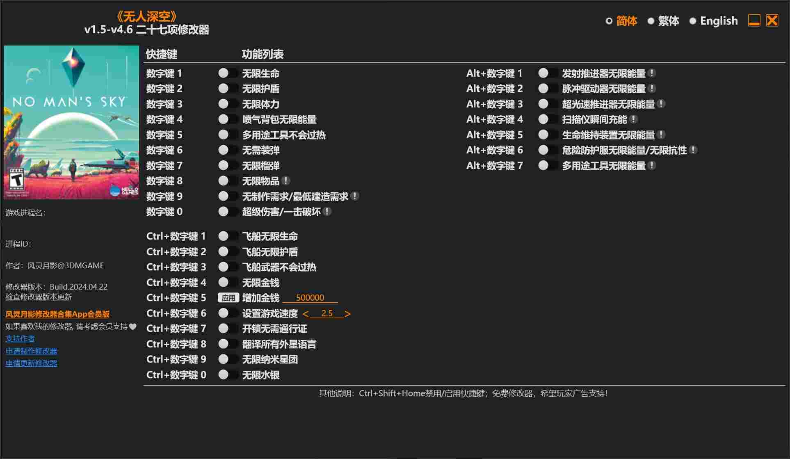Turn on 无限金钱 toggle
This screenshot has width=790, height=459.
tap(228, 283)
